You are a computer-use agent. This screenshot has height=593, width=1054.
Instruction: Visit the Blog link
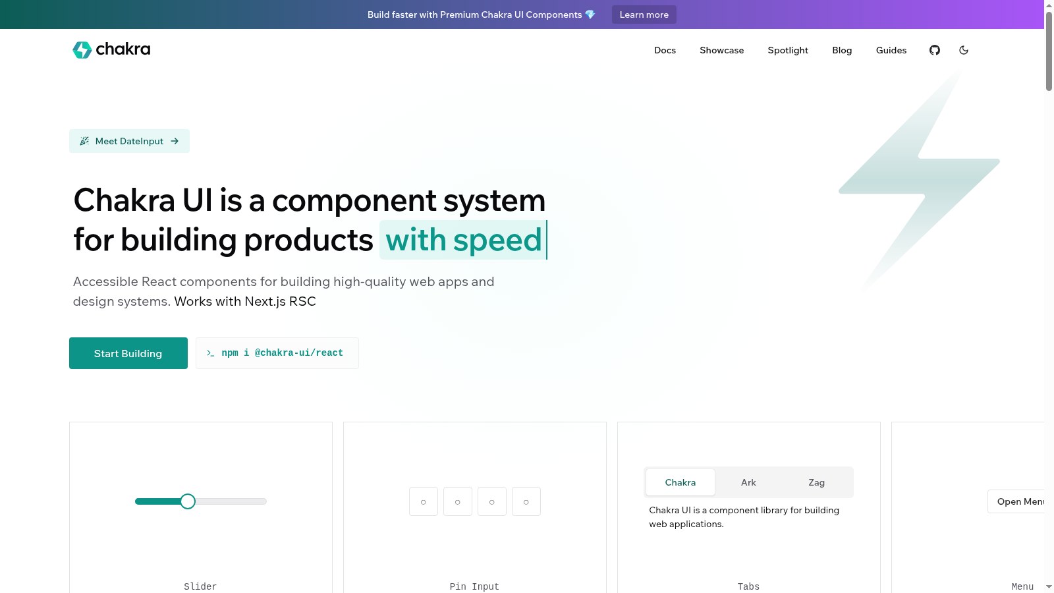tap(842, 50)
